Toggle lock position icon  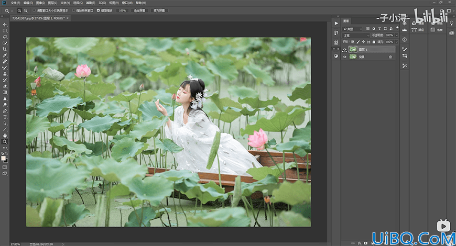(363, 42)
